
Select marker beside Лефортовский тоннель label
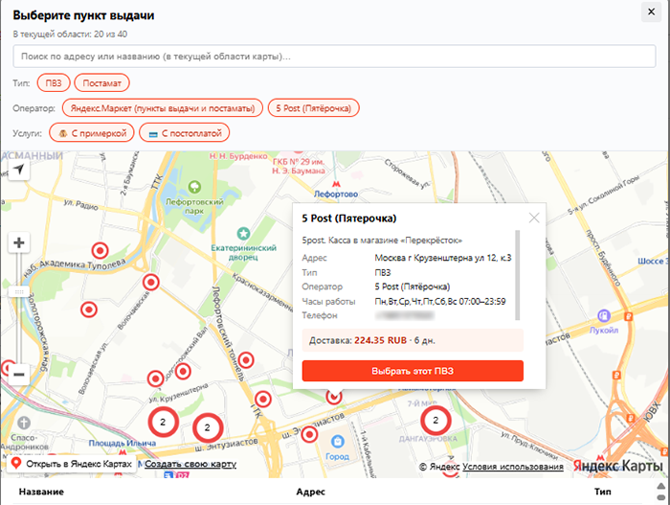coord(246,360)
